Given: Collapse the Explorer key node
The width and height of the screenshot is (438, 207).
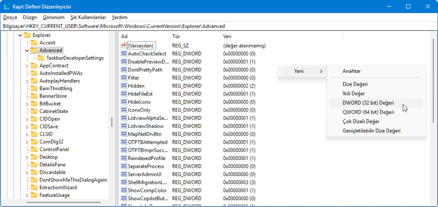Looking at the screenshot, I should tap(20, 35).
